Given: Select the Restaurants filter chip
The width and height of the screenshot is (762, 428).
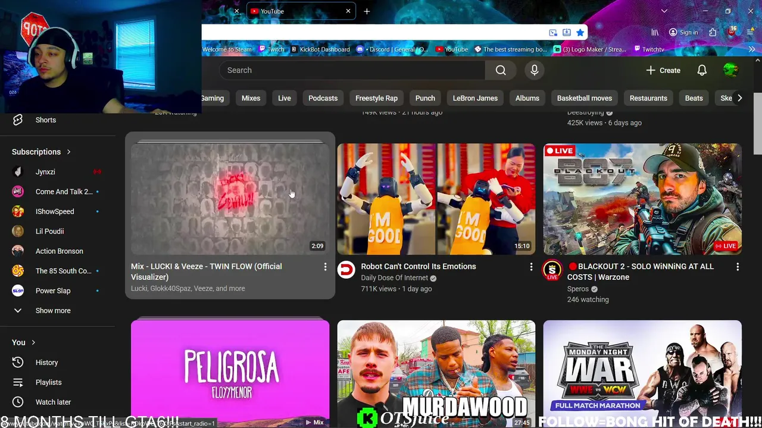Looking at the screenshot, I should click(648, 98).
